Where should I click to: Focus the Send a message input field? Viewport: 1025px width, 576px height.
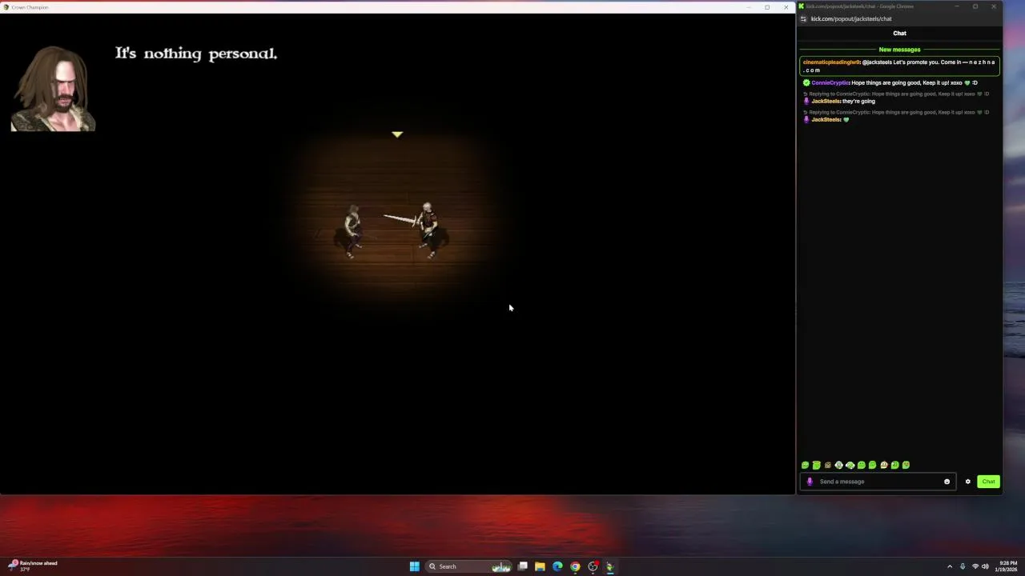tap(878, 482)
